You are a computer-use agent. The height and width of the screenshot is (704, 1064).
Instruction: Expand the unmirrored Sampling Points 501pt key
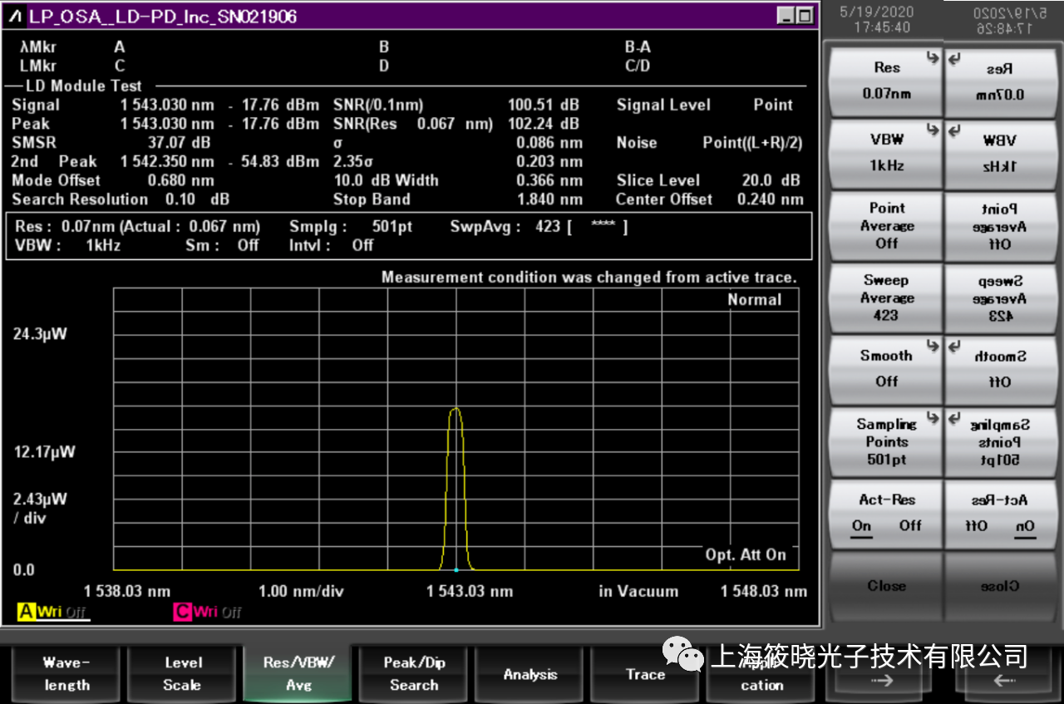click(886, 441)
